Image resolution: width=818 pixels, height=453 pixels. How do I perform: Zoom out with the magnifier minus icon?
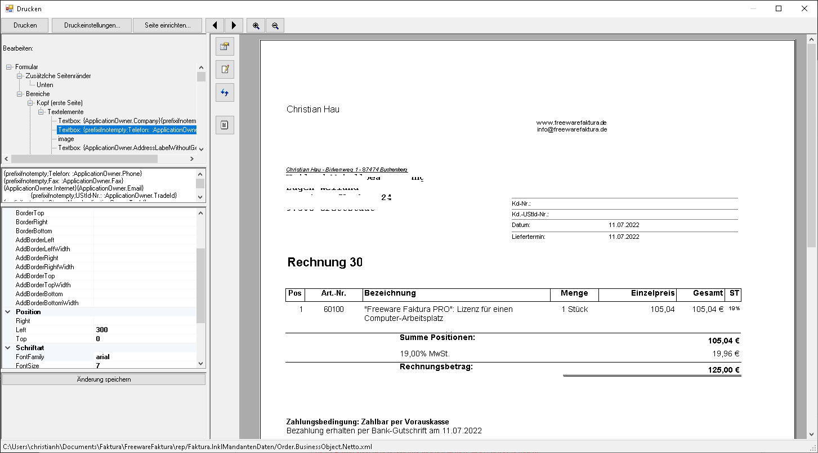[275, 25]
